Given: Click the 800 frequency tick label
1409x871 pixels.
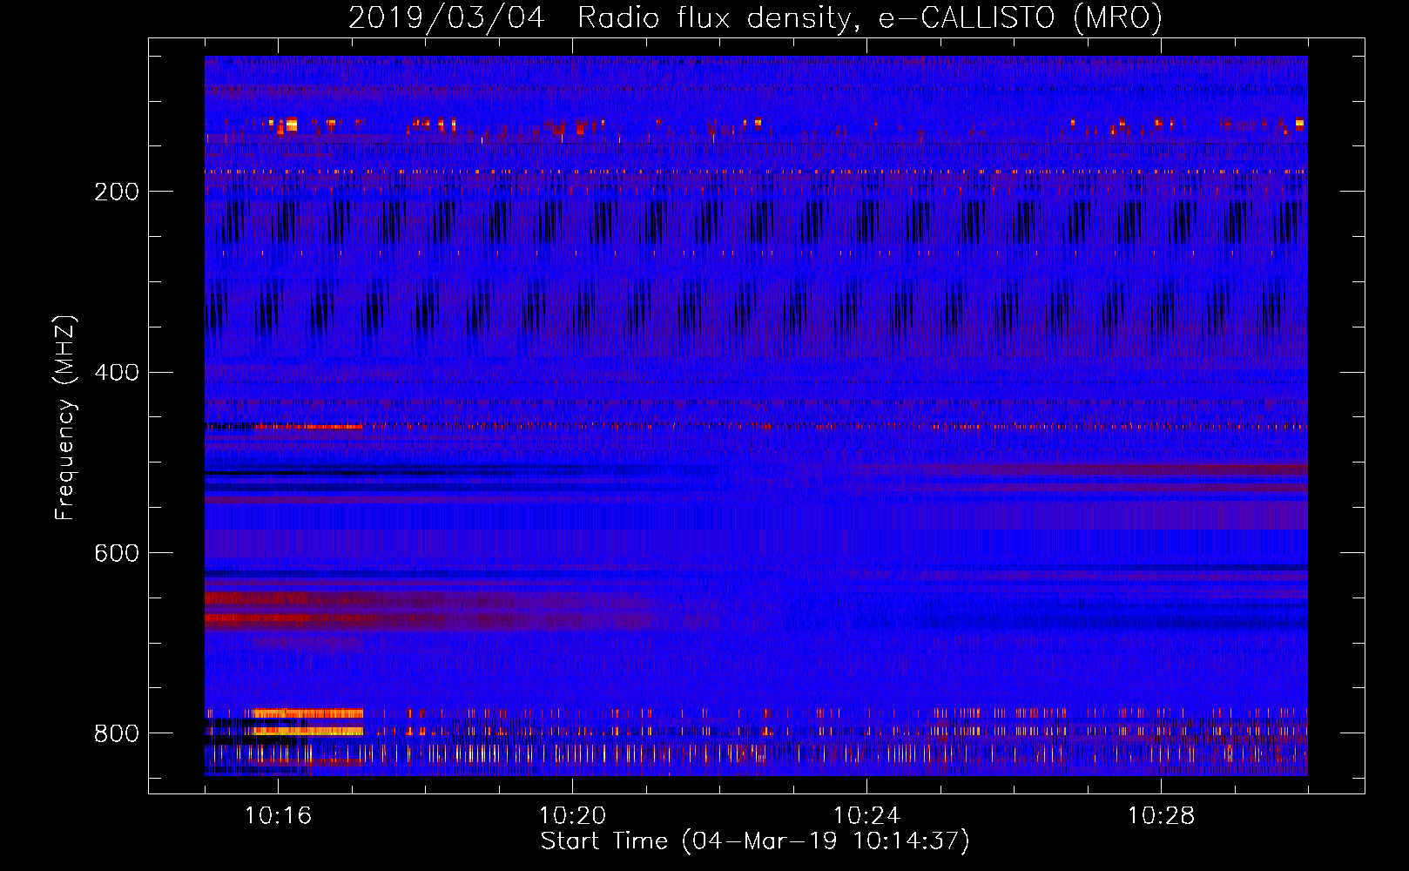Looking at the screenshot, I should pyautogui.click(x=117, y=734).
